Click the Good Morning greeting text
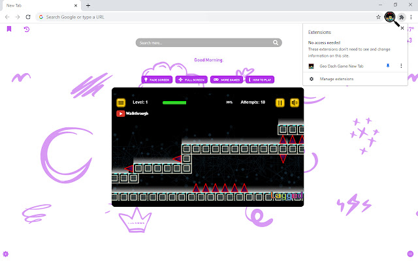The height and width of the screenshot is (261, 418). 208,60
